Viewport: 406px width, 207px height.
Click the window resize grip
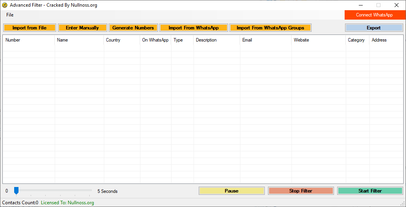coord(402,203)
